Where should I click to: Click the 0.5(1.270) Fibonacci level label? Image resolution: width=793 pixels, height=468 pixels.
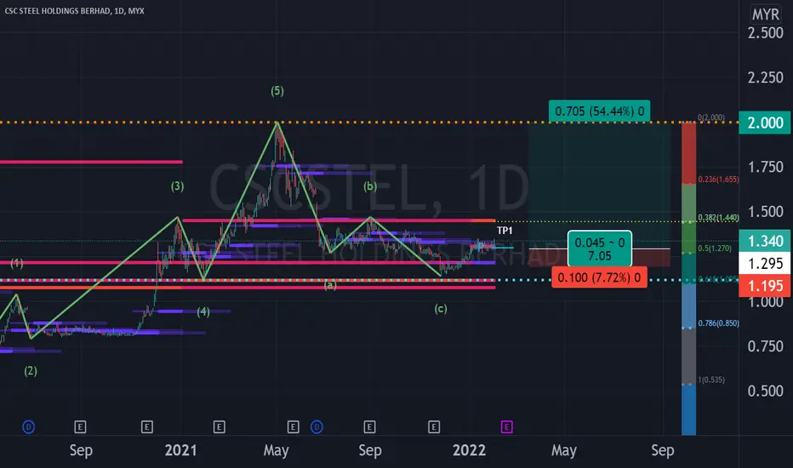click(715, 248)
